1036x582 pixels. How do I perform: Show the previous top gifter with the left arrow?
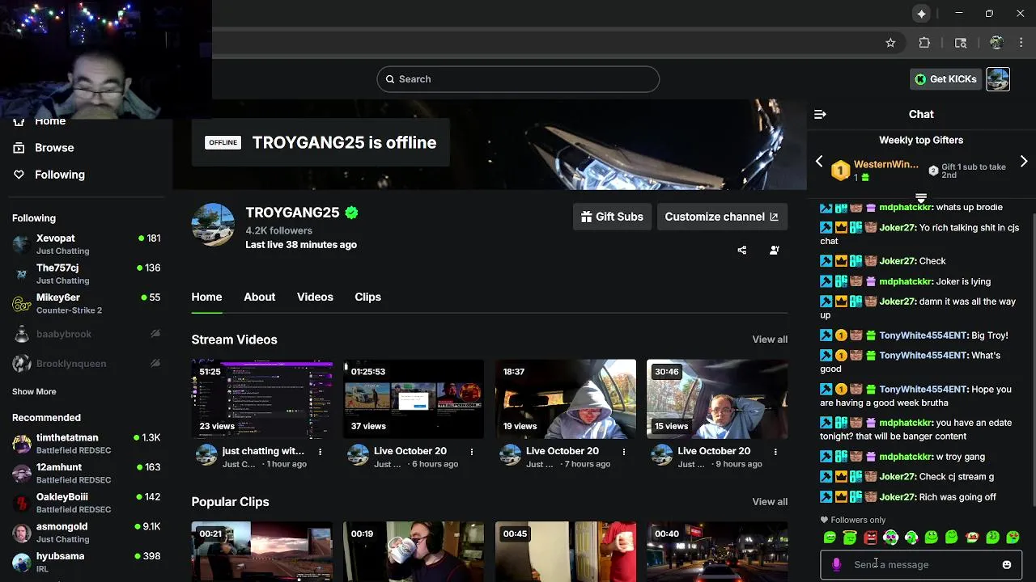tap(819, 162)
